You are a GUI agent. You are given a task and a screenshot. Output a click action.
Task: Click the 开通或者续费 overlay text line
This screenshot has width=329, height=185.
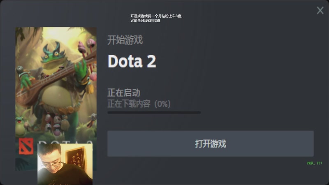pos(157,16)
